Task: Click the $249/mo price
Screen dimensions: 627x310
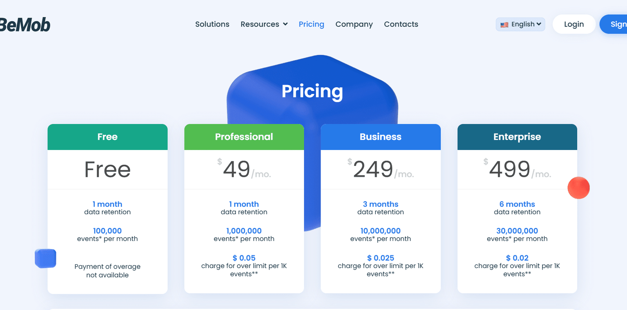Action: (381, 169)
